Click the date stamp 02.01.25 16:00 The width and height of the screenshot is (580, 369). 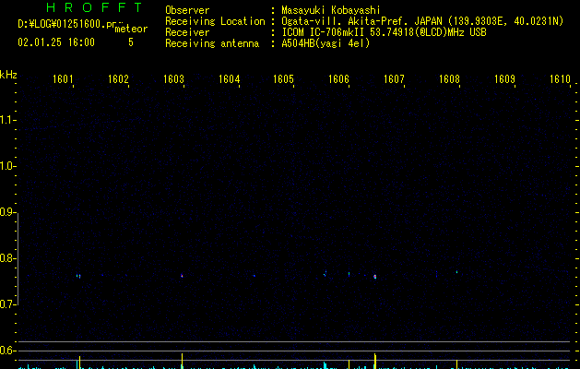tap(56, 42)
